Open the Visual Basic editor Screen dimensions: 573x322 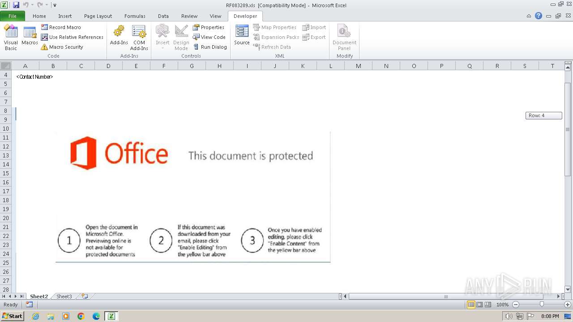coord(11,38)
